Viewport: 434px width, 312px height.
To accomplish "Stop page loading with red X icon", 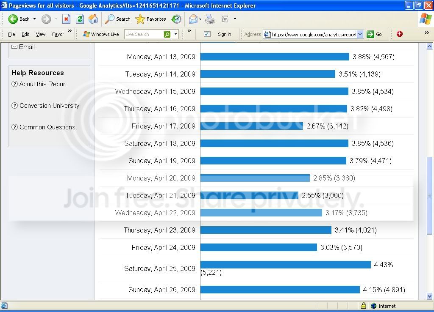I will click(66, 19).
